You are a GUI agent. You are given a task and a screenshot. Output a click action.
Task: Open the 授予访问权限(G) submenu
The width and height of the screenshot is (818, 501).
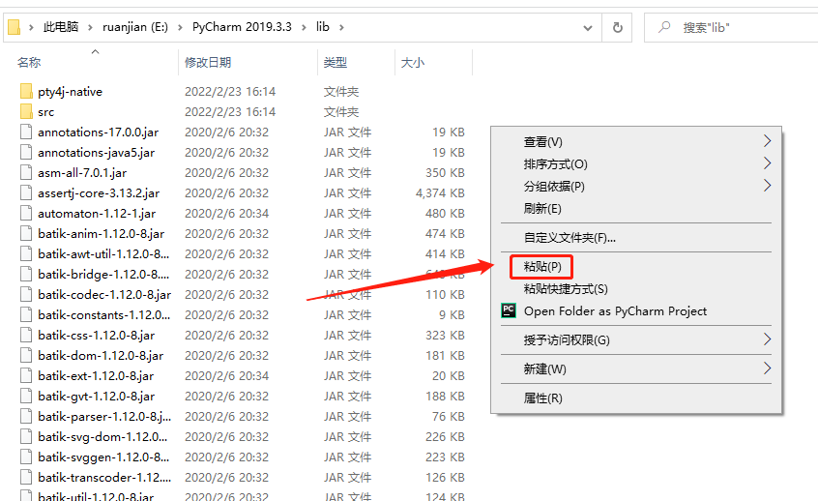636,340
